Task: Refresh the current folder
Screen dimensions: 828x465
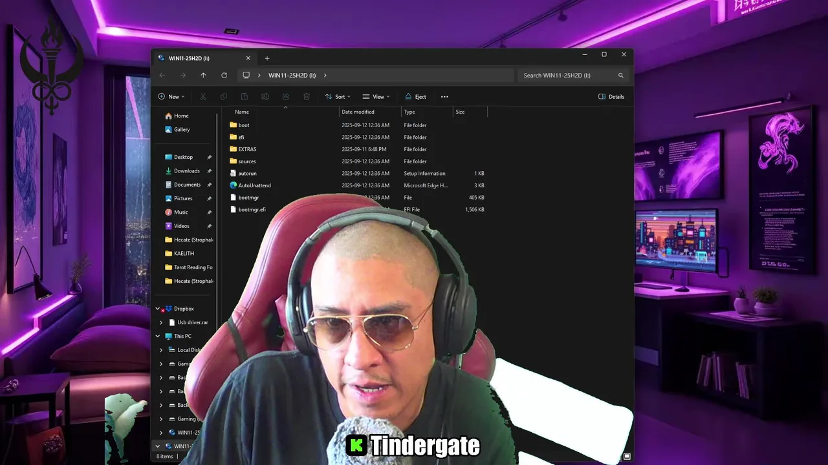Action: tap(224, 76)
